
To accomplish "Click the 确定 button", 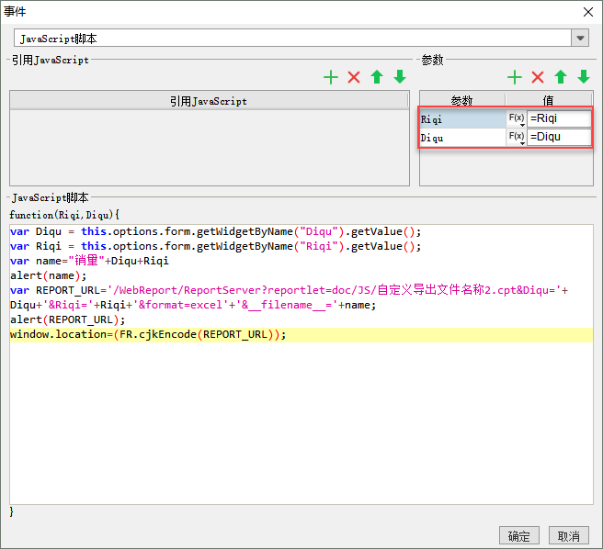I will 519,535.
